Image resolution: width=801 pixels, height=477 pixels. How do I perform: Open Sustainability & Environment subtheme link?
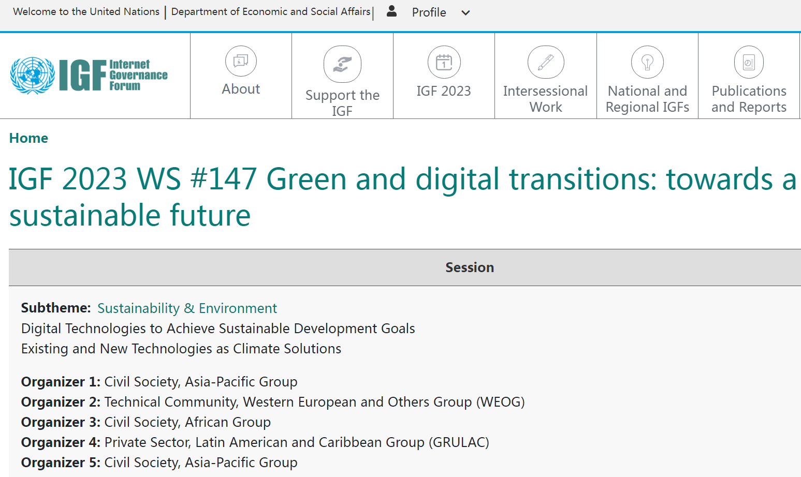[187, 308]
